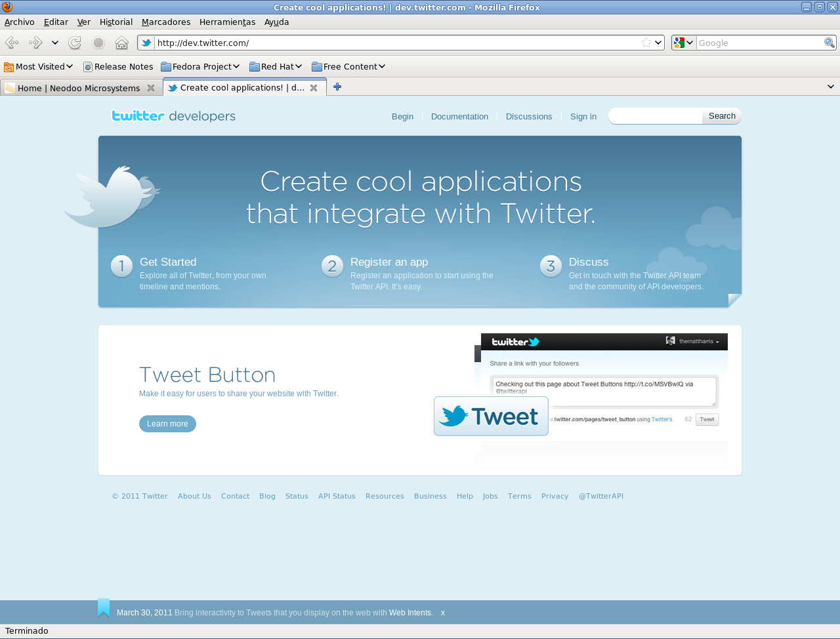
Task: Focus the twitter developers search field
Action: [x=656, y=116]
